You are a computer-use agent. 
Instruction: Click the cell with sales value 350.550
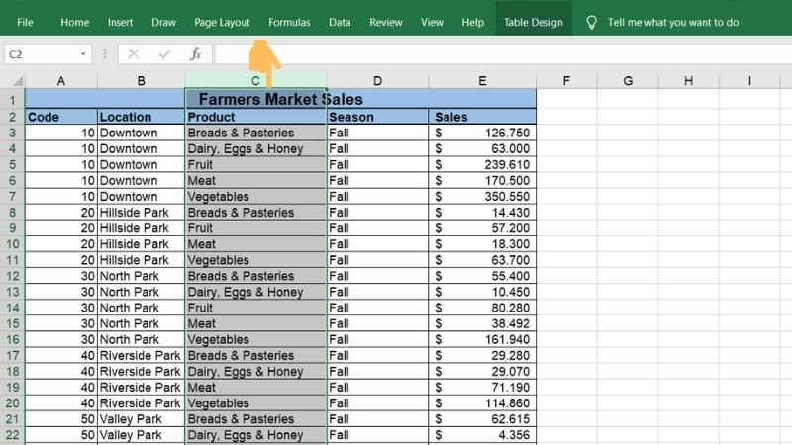pos(481,197)
